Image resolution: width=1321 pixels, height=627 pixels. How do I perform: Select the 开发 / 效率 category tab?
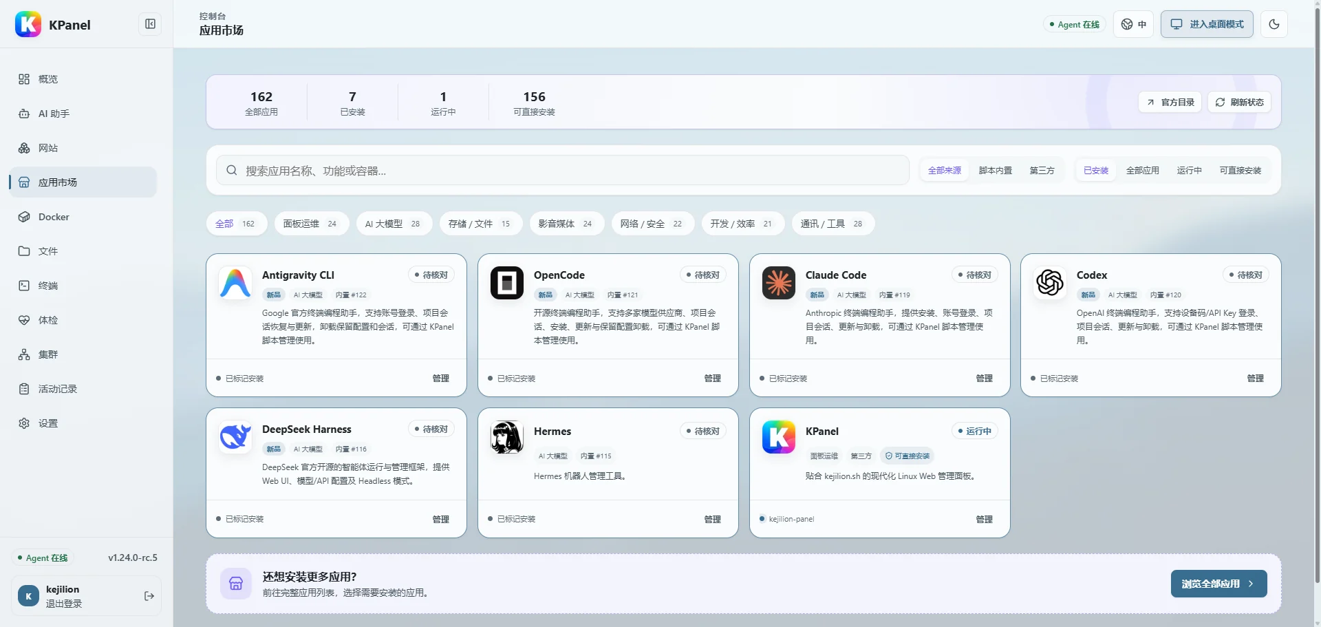(x=743, y=224)
